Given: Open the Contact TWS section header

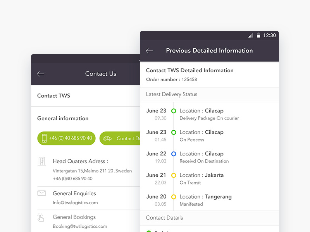Looking at the screenshot, I should click(54, 96).
